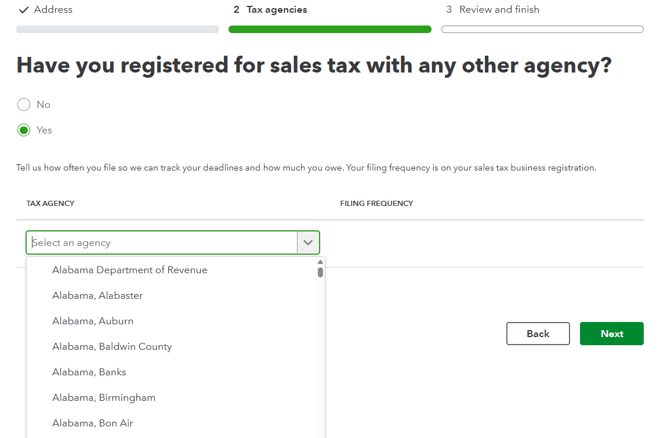Select the Yes radio button
The image size is (660, 438).
(x=24, y=130)
